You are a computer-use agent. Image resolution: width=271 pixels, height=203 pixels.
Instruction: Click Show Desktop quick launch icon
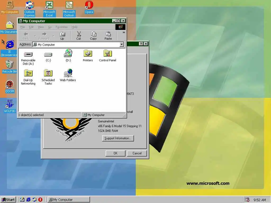click(x=22, y=200)
